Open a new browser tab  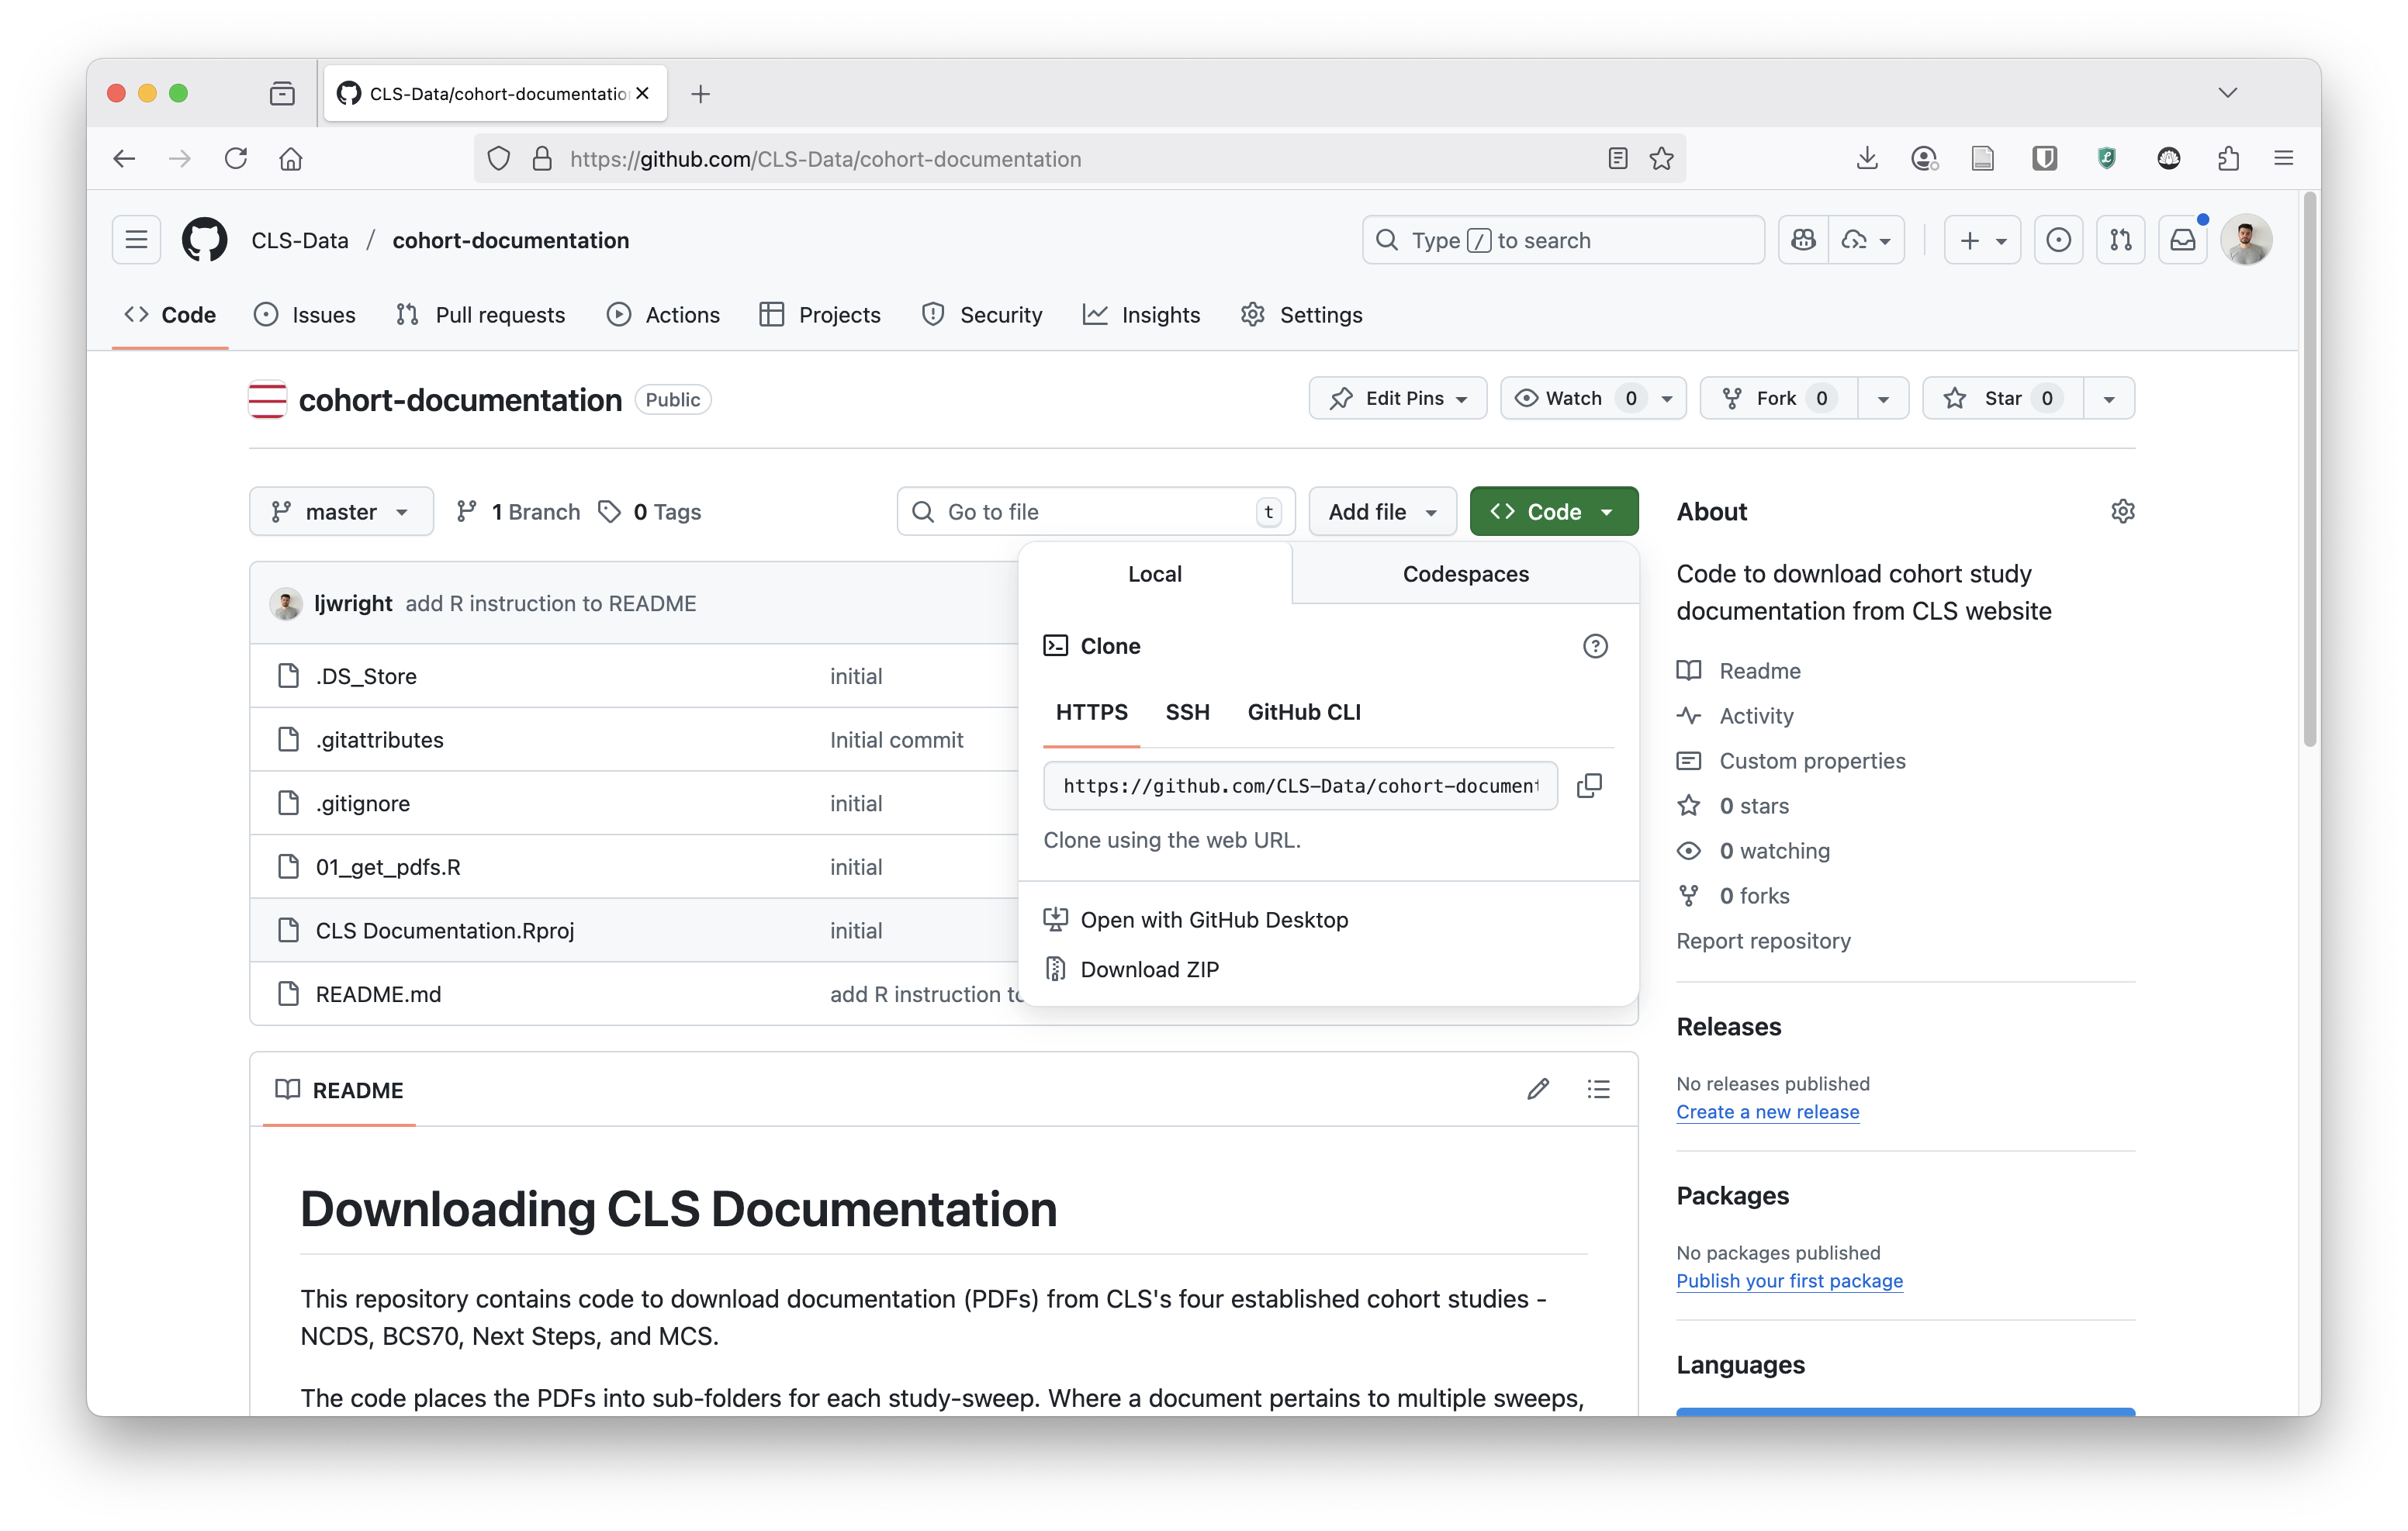click(700, 94)
